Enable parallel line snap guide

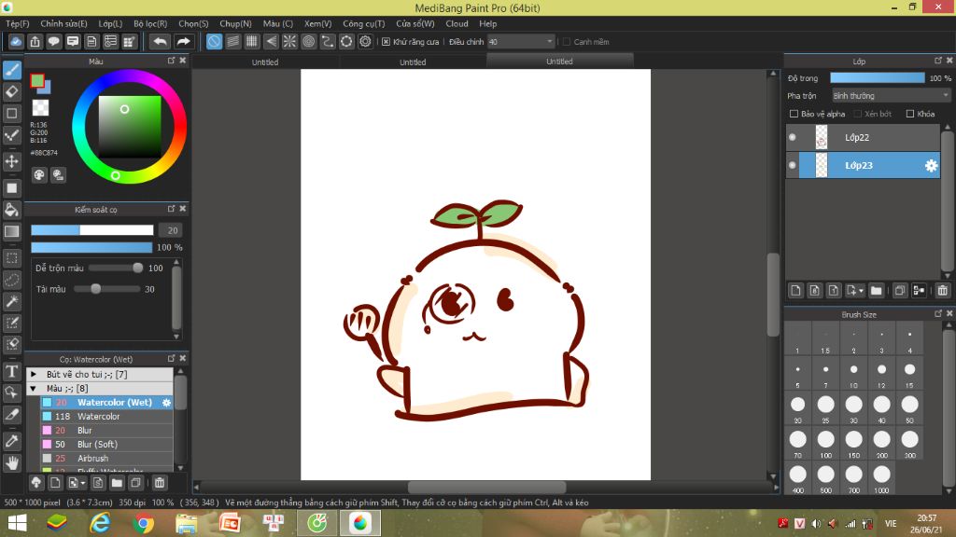click(x=232, y=41)
